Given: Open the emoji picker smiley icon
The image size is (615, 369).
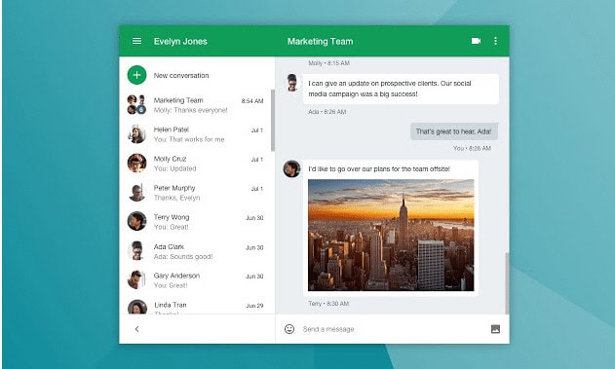Looking at the screenshot, I should click(289, 329).
